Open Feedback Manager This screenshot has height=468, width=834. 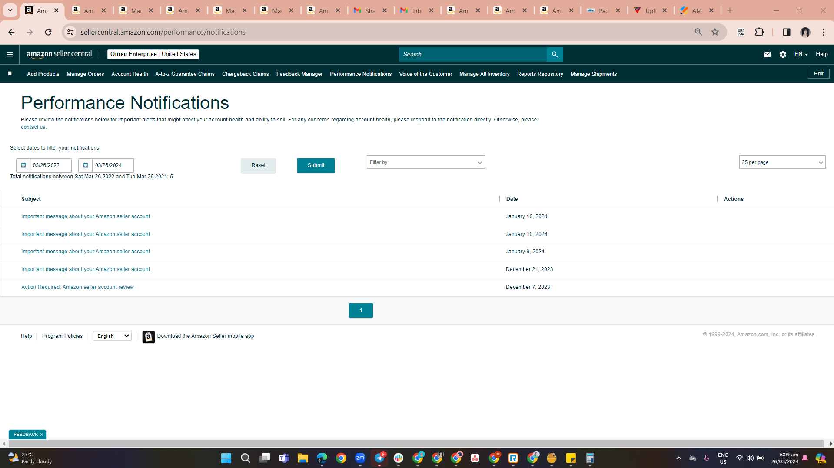click(x=299, y=74)
